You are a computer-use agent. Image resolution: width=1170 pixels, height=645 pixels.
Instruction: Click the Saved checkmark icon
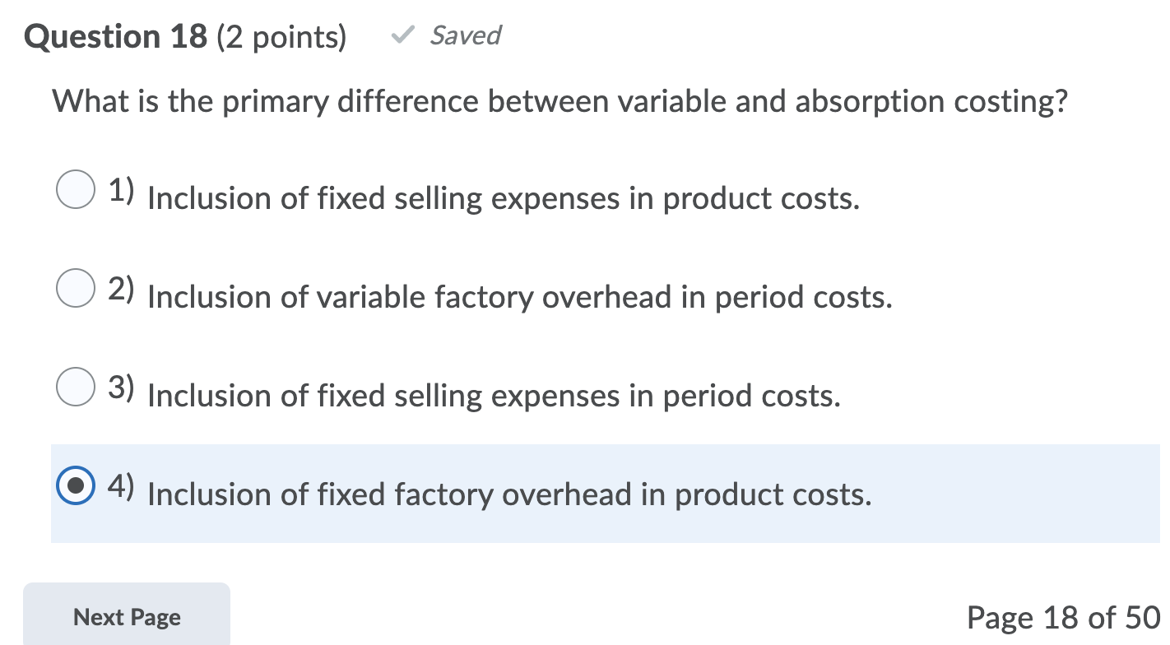tap(402, 35)
